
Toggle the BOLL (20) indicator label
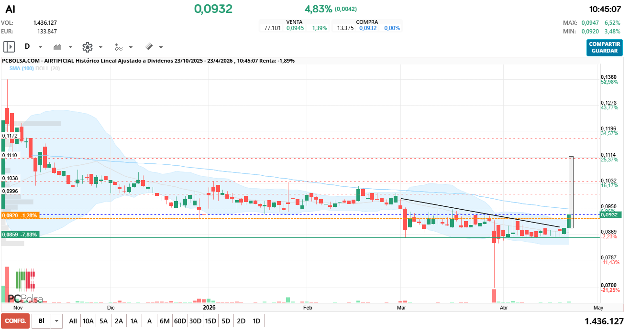pos(47,68)
